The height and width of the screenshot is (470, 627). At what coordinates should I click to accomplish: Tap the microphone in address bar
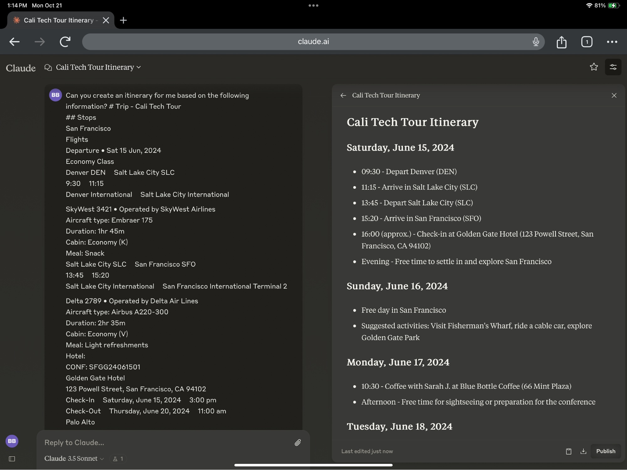536,42
